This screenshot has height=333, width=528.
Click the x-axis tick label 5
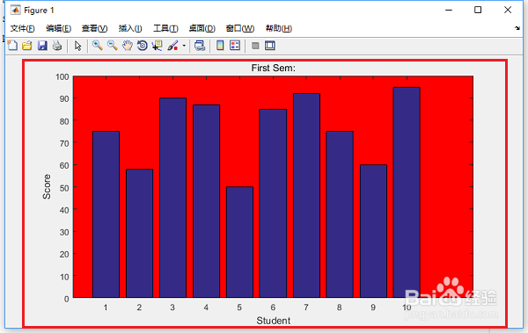[239, 308]
